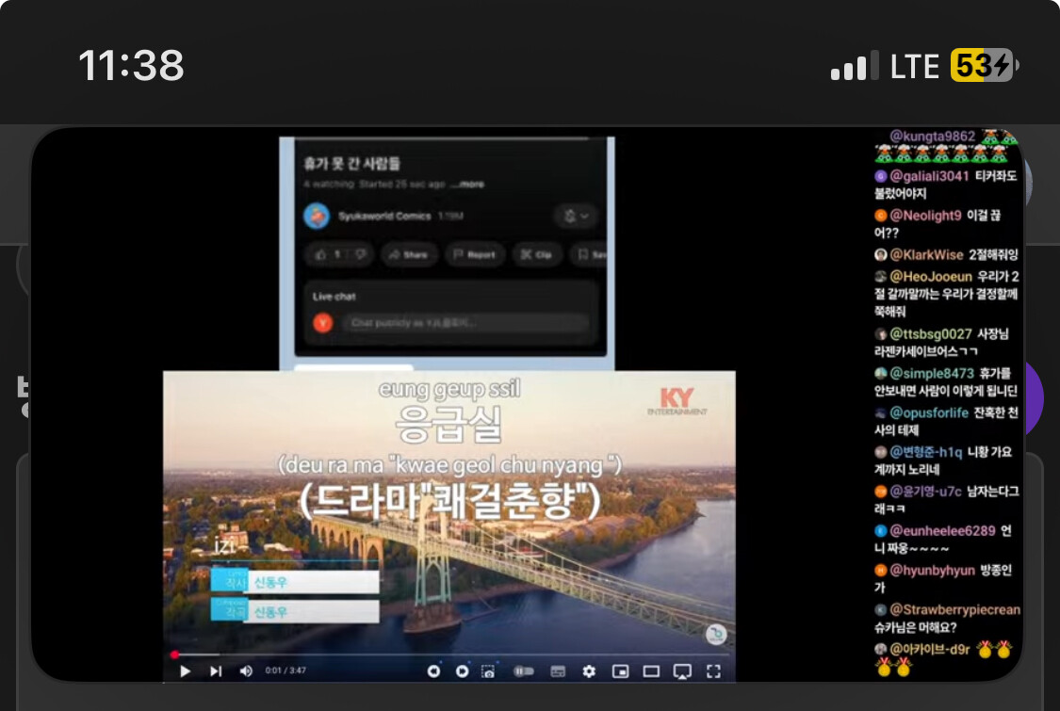Click the dislike thumbs-down button
This screenshot has width=1060, height=711.
click(360, 255)
